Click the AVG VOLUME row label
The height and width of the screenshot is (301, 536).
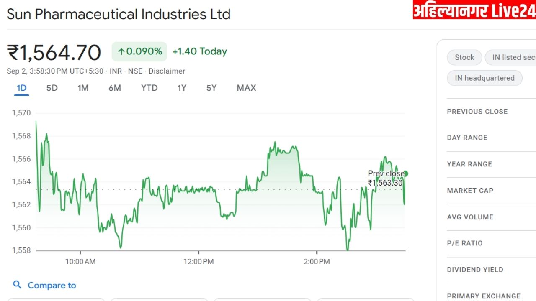[x=470, y=217]
